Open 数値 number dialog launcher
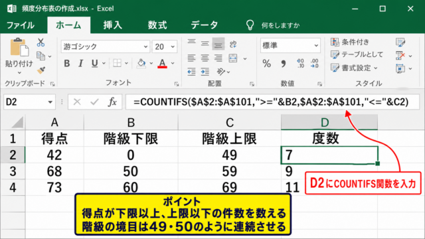The height and width of the screenshot is (239, 425). click(319, 84)
